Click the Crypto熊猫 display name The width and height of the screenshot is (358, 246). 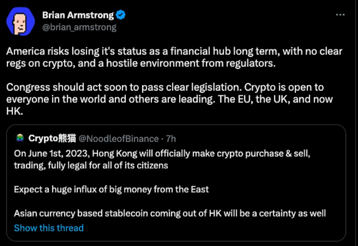click(x=52, y=138)
